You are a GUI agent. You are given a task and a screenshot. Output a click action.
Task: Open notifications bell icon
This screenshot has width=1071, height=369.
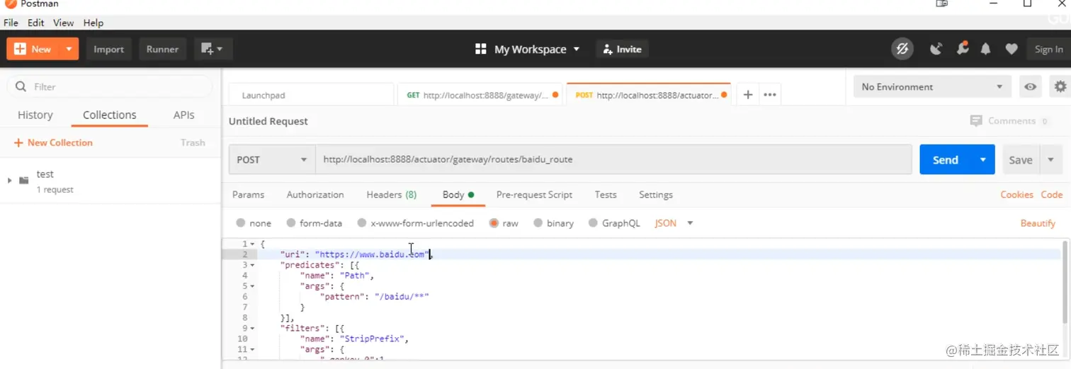[985, 49]
